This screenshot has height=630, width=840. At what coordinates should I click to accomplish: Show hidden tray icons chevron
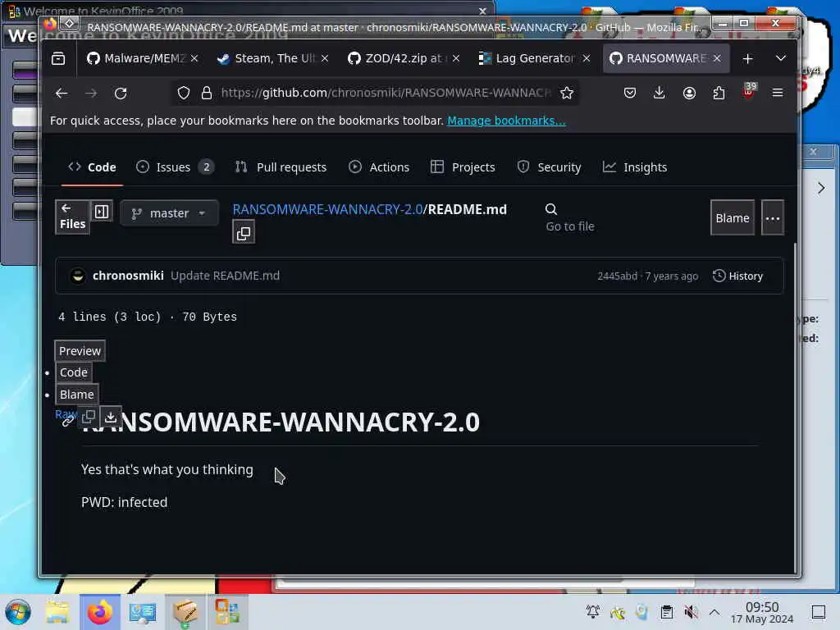coord(714,612)
